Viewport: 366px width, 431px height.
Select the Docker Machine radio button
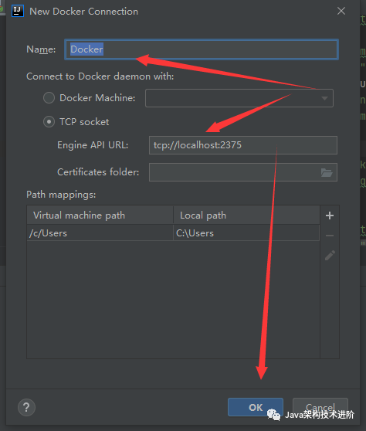49,98
